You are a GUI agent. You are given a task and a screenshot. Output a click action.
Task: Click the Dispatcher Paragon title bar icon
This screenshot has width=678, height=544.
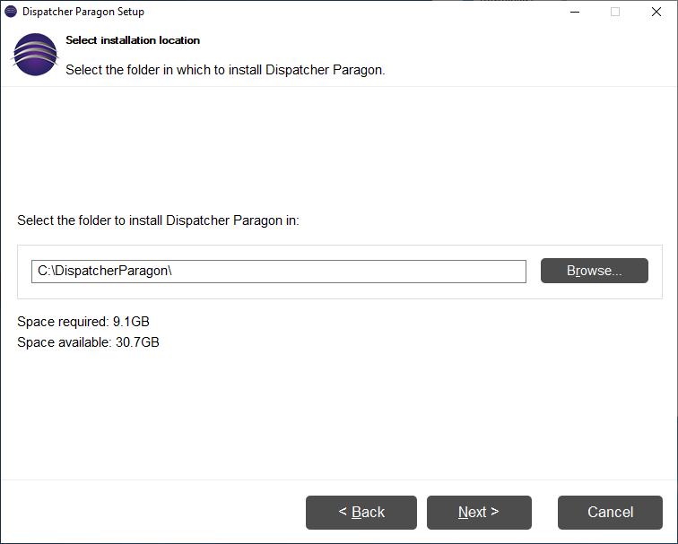click(x=11, y=12)
